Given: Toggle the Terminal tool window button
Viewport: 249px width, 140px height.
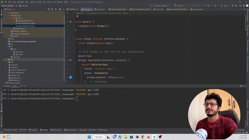Looking at the screenshot, I should coord(44,130).
